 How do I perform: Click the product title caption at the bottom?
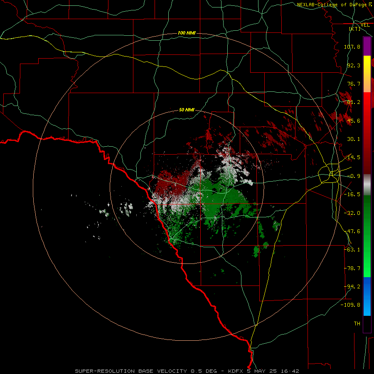tap(187, 371)
